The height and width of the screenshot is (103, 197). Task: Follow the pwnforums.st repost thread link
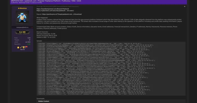62,14
